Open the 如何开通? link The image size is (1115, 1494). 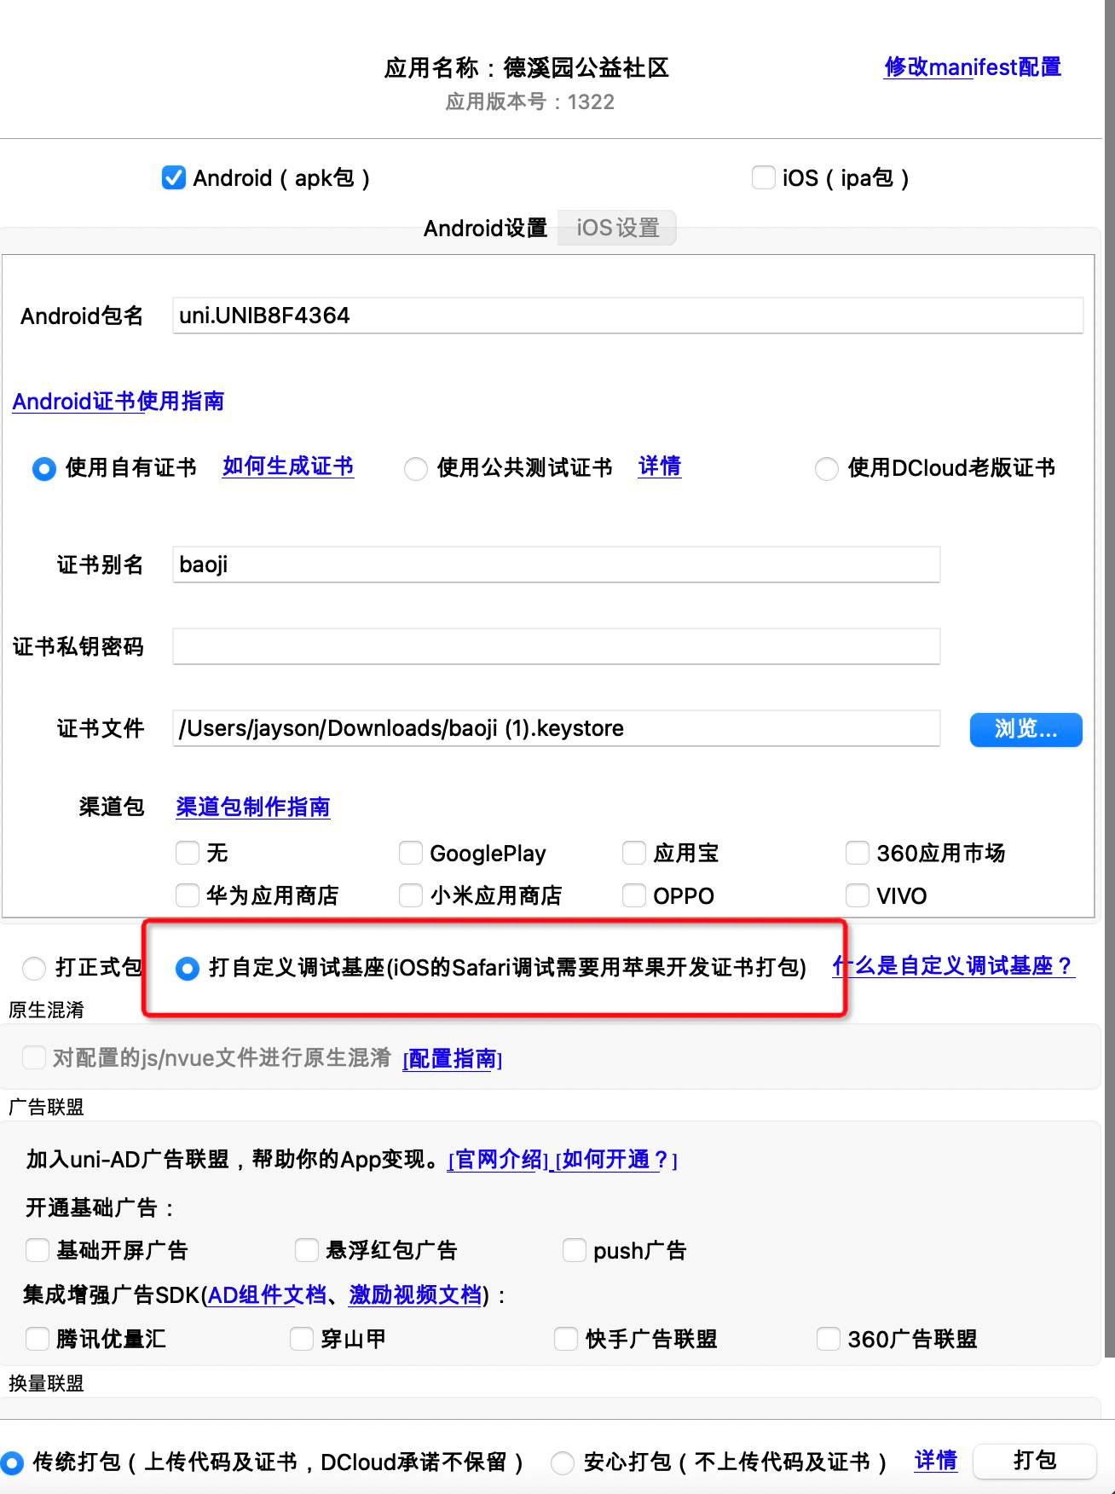pos(615,1160)
